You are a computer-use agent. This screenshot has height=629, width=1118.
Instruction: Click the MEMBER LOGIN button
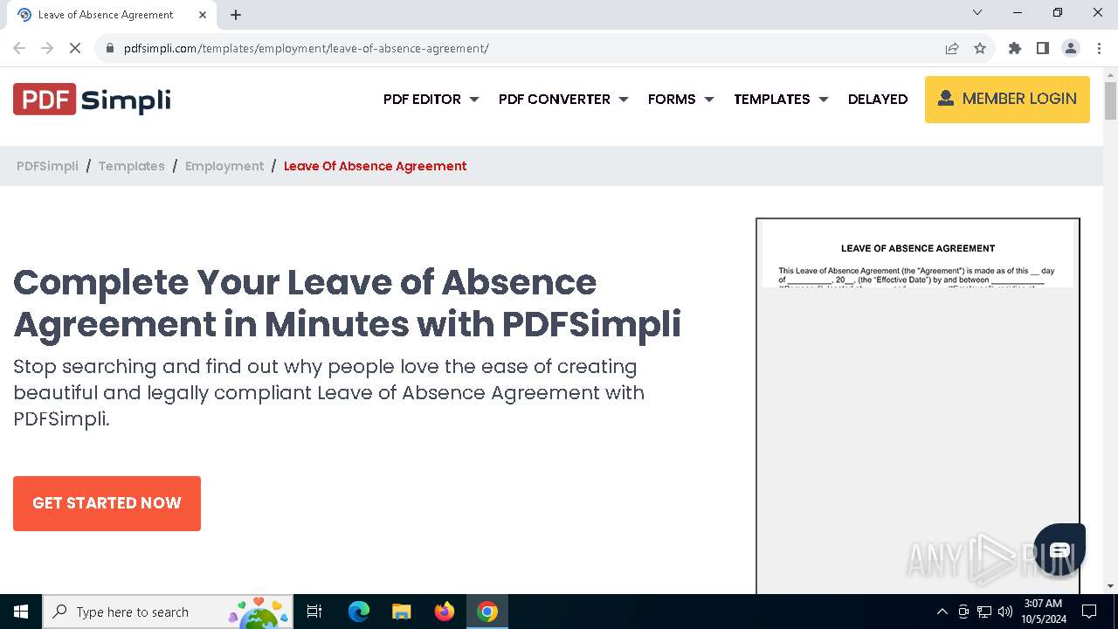point(1007,100)
